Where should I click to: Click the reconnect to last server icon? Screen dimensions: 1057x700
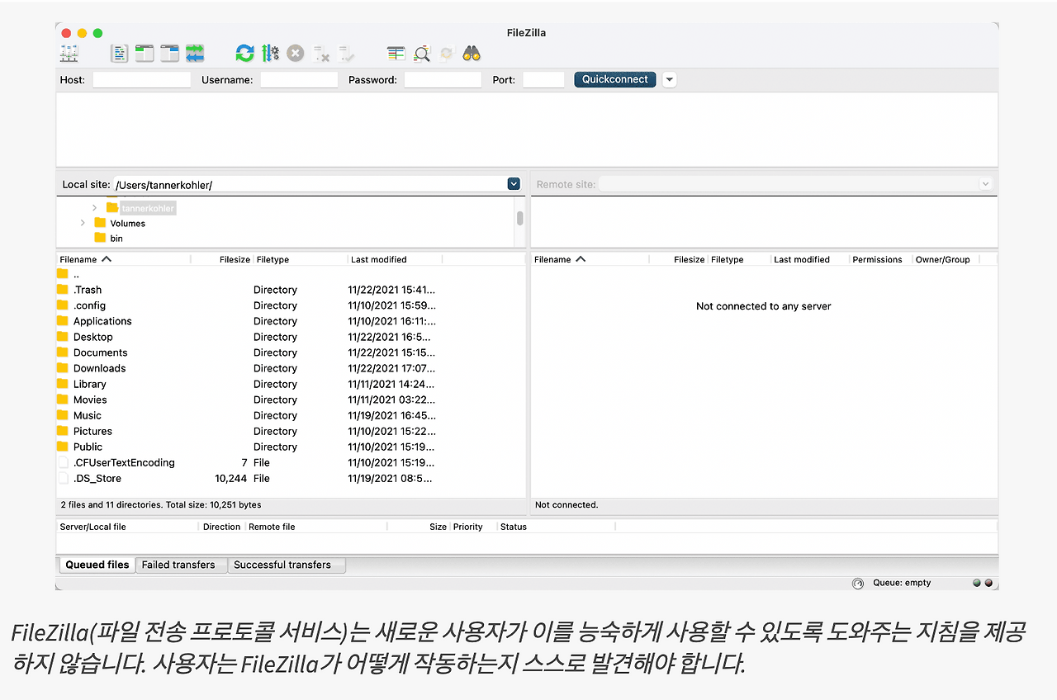346,54
